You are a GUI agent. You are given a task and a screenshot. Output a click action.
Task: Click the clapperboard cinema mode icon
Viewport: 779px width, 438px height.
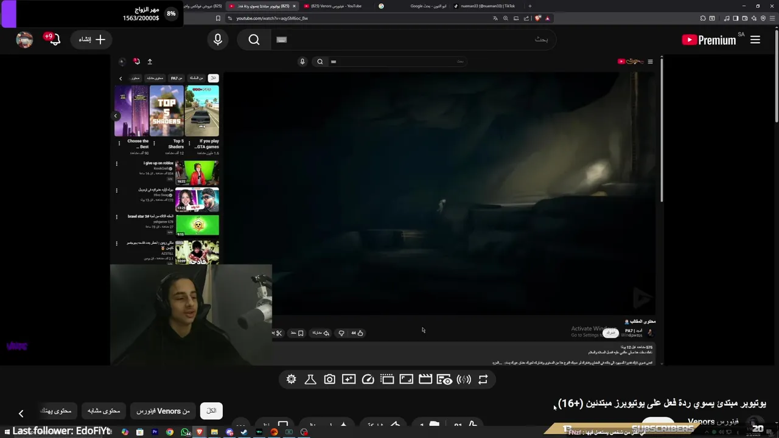[425, 380]
